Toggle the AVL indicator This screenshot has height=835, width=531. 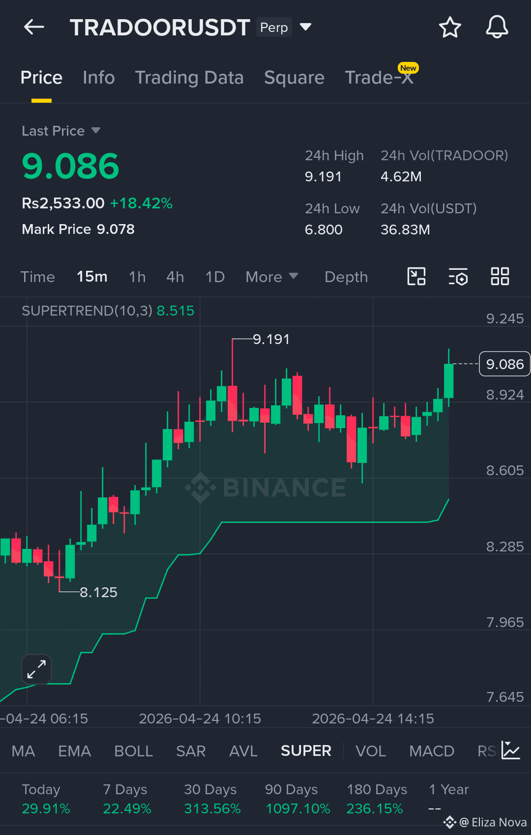[243, 751]
